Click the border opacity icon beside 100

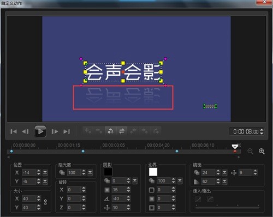point(152,180)
